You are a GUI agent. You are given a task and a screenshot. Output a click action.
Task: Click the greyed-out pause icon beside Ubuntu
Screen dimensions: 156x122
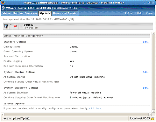pos(21,26)
